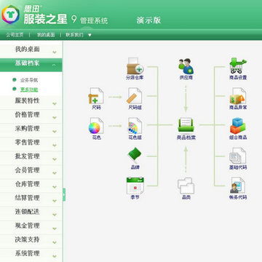Screen dimensions: 262x262
Task: Open the 组合商品 combined products icon
Action: pyautogui.click(x=237, y=126)
